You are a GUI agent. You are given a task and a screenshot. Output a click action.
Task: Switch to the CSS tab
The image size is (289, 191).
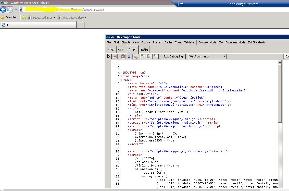(x=121, y=50)
